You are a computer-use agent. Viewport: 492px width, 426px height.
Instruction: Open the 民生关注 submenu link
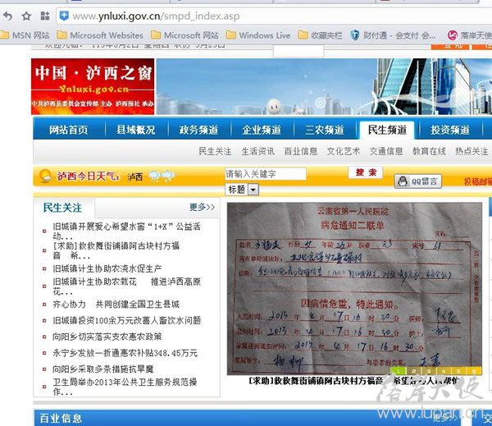tap(215, 151)
